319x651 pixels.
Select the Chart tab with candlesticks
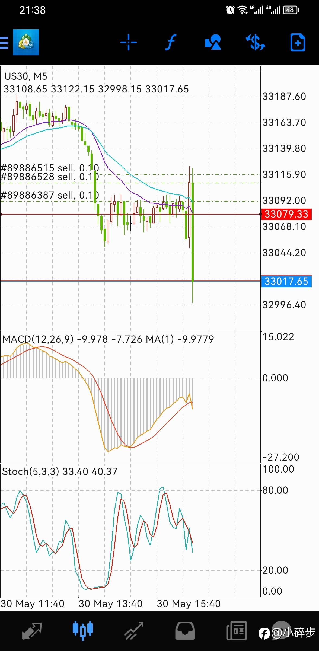pos(83,630)
